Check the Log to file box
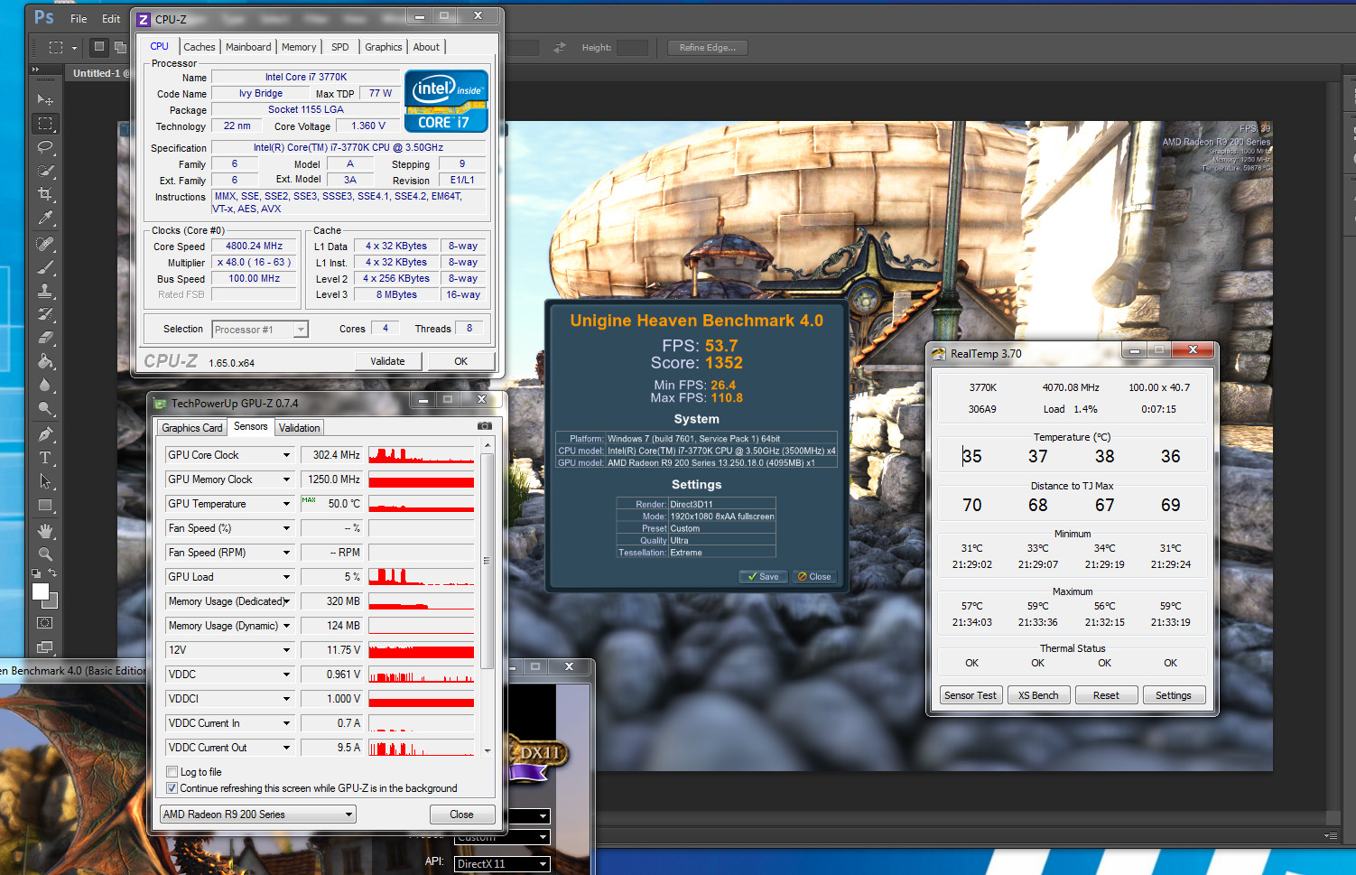Viewport: 1356px width, 875px height. point(172,772)
